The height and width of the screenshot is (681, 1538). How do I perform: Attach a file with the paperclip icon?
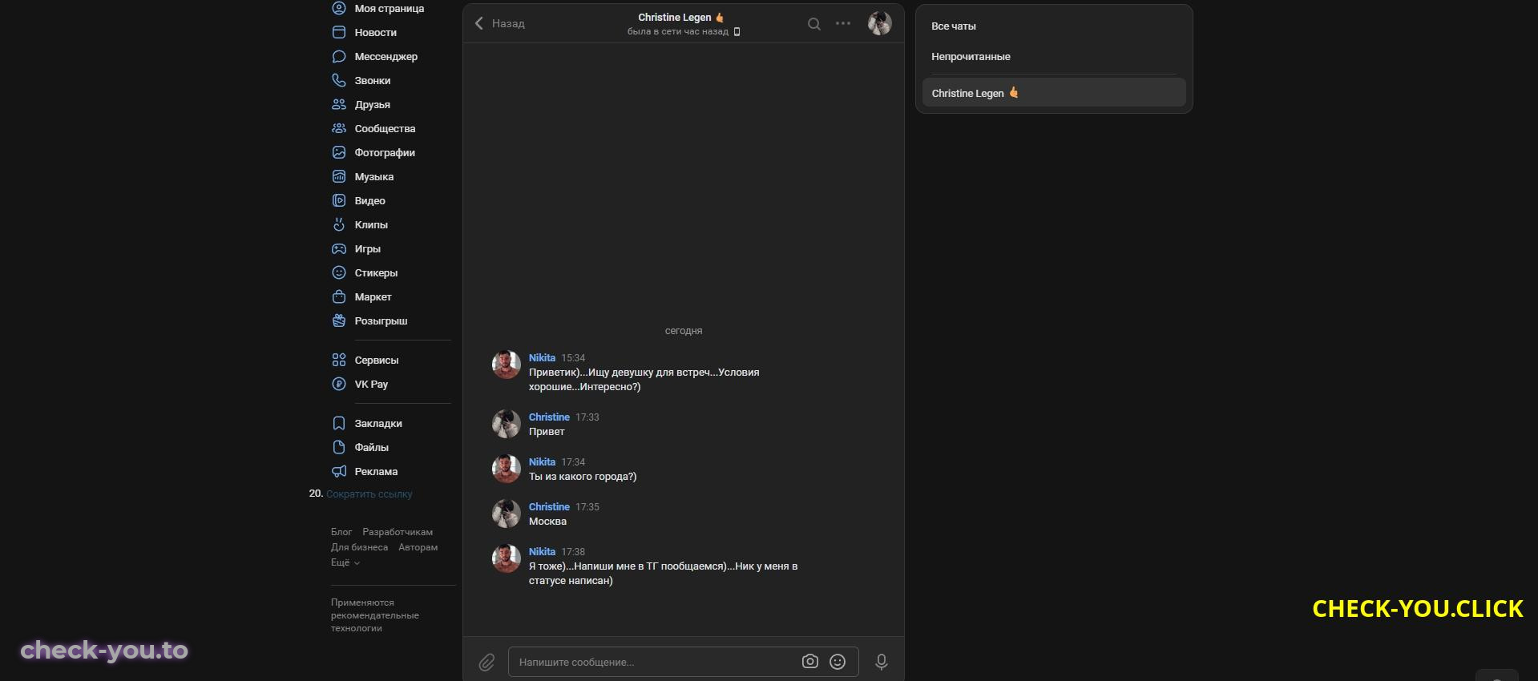(x=487, y=663)
